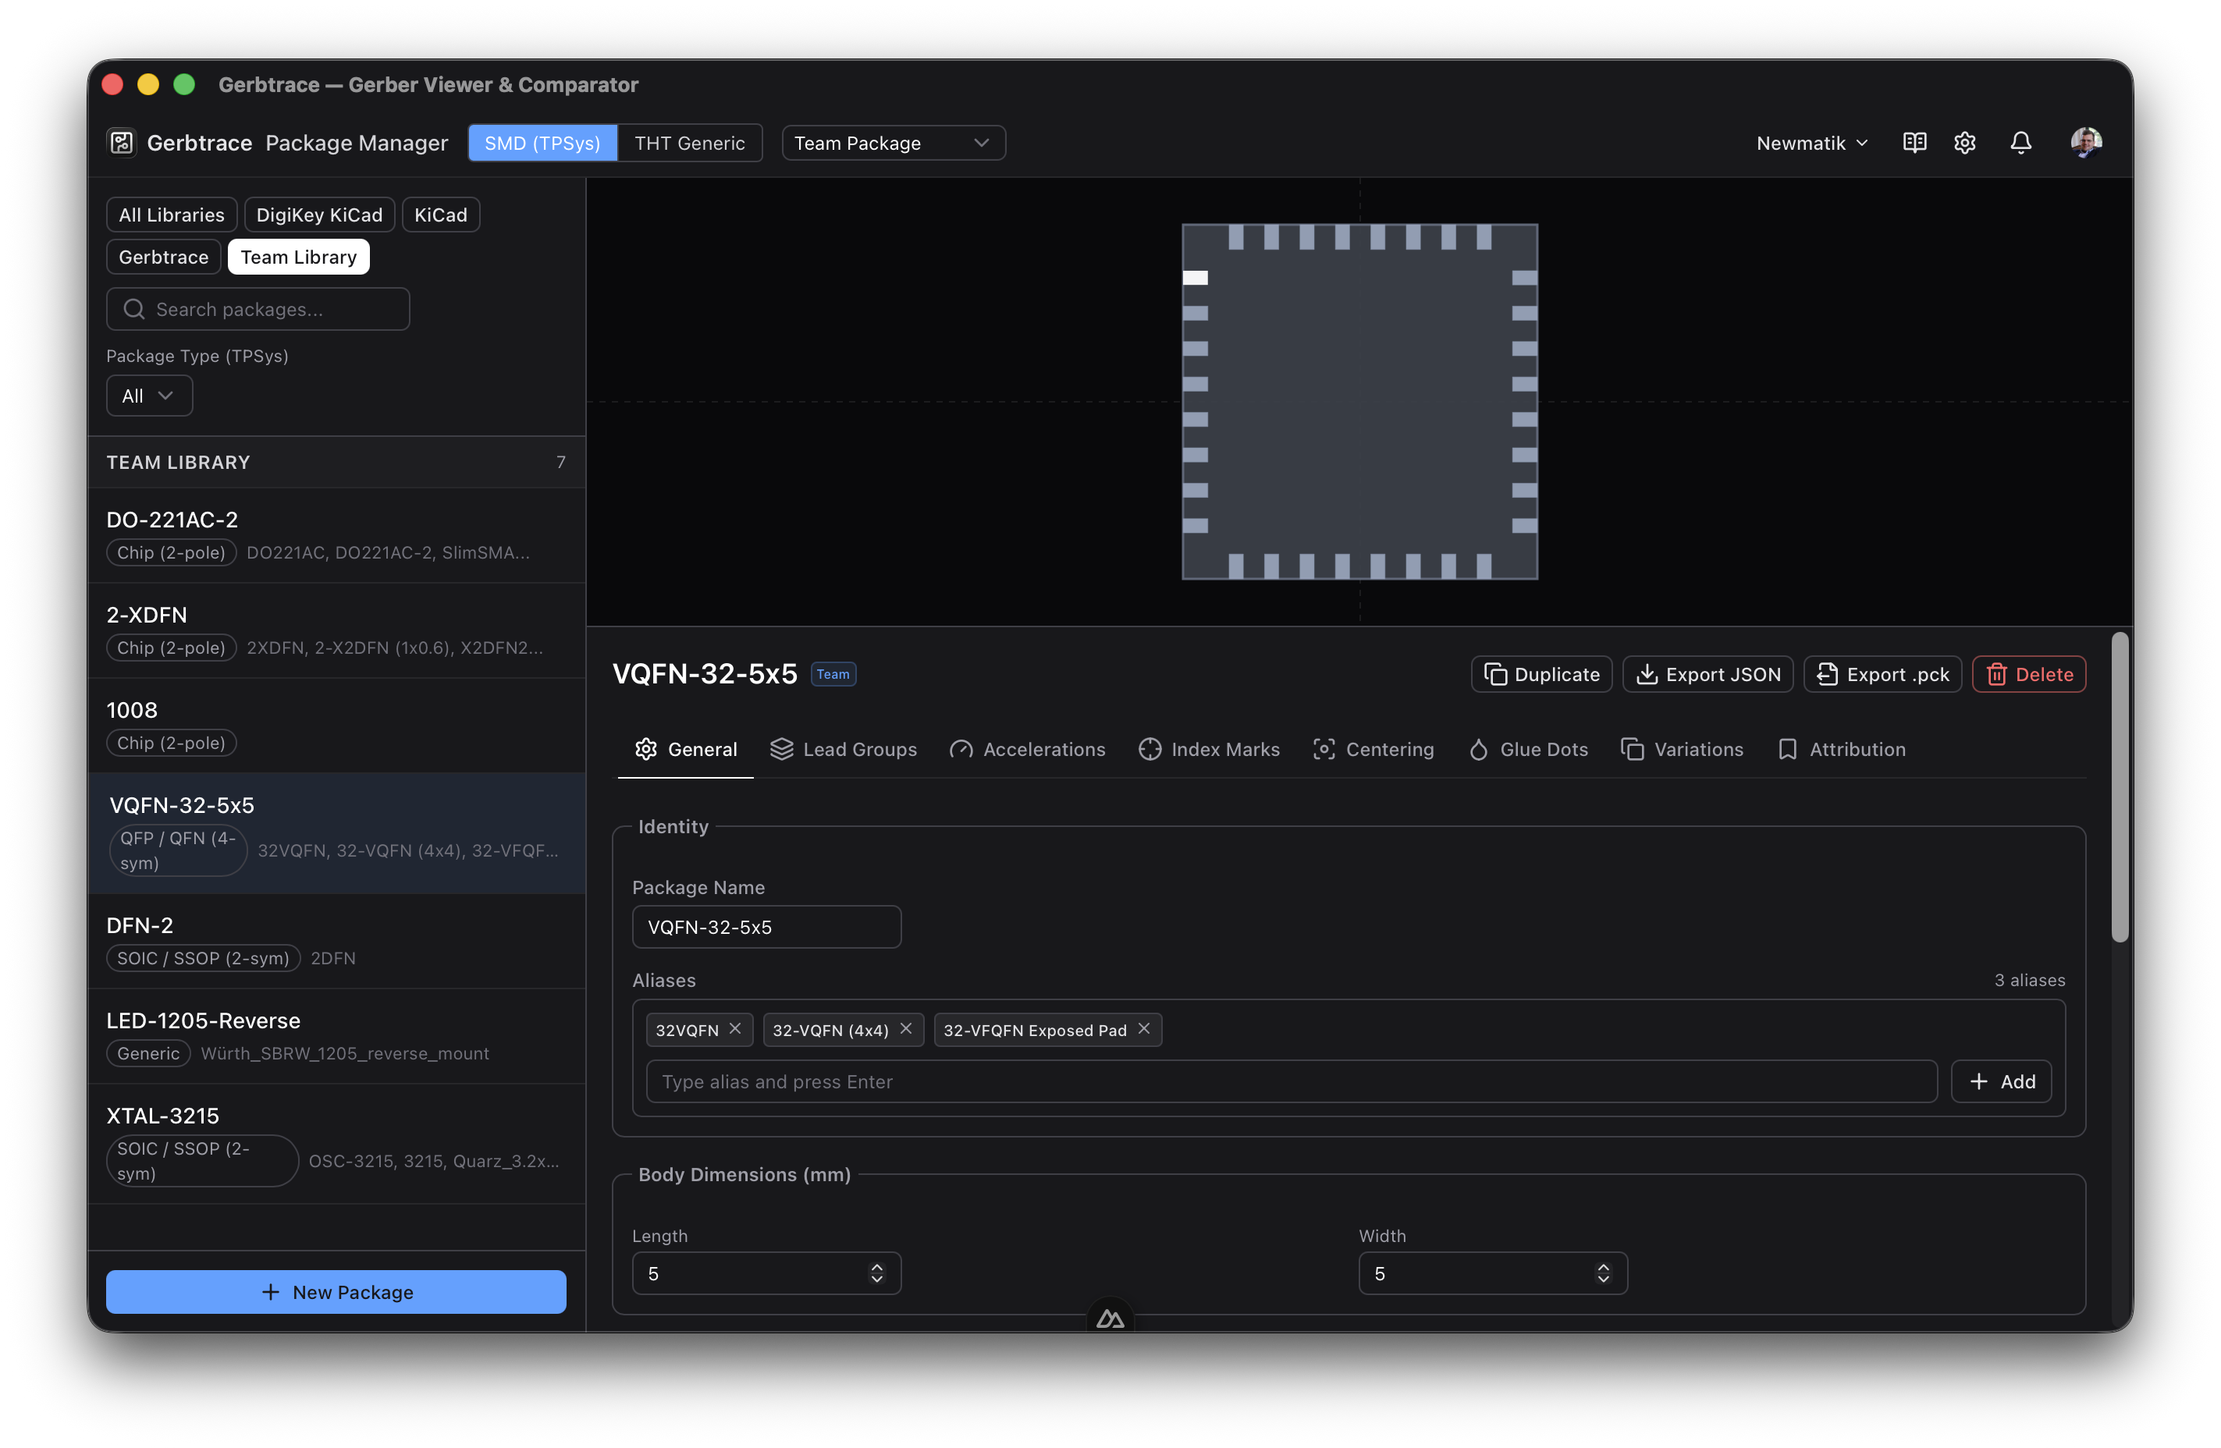
Task: Filter by Gerbtrace library
Action: coord(163,257)
